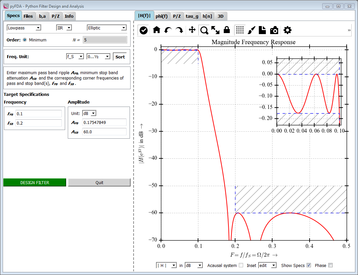Open the plot dB unit dropdown at the bottom
Image resolution: width=358 pixels, height=275 pixels.
194,265
